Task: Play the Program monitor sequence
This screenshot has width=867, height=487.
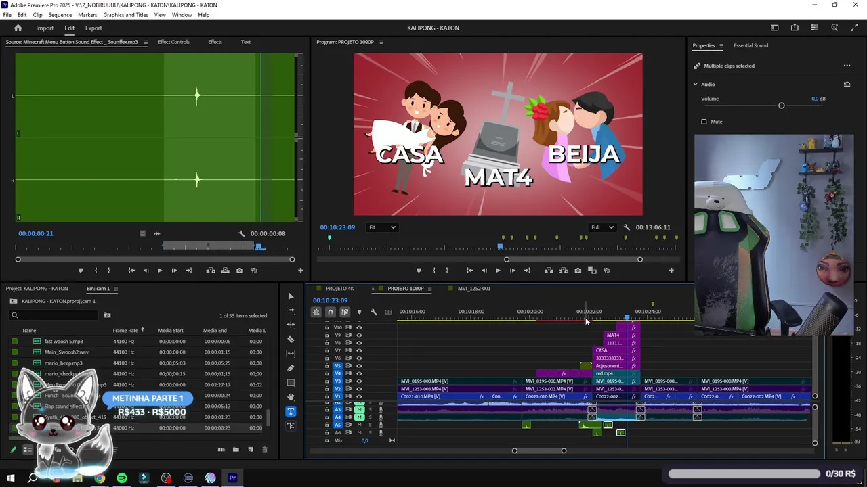Action: (498, 271)
